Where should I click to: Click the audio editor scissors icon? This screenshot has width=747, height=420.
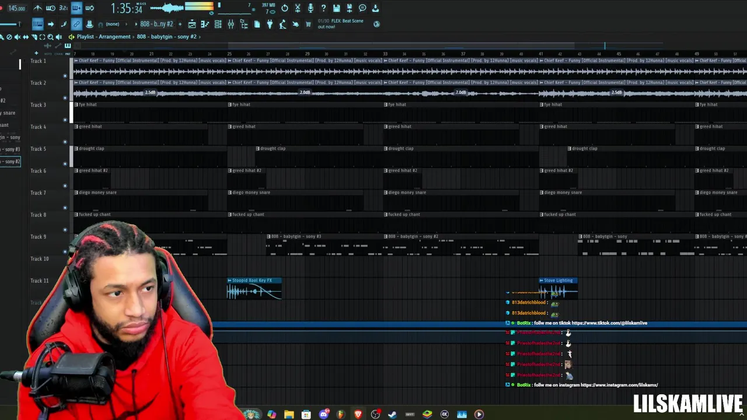pyautogui.click(x=298, y=8)
